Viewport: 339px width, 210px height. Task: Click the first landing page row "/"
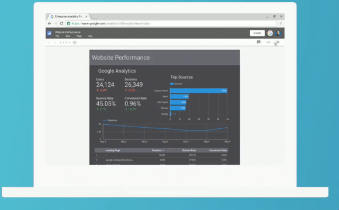161,155
